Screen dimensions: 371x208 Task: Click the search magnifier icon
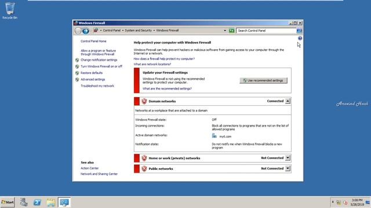(299, 31)
